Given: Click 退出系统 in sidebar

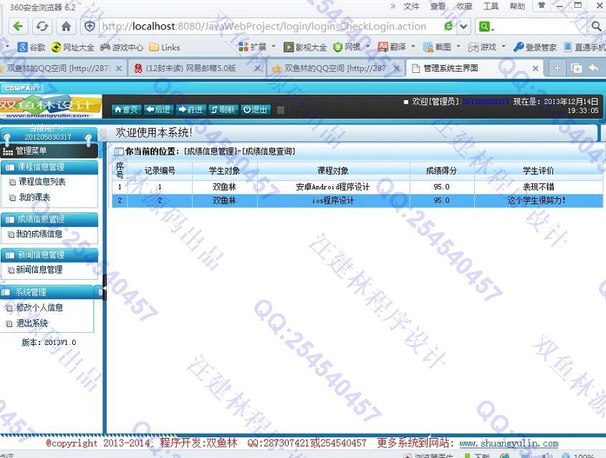Looking at the screenshot, I should coord(32,323).
